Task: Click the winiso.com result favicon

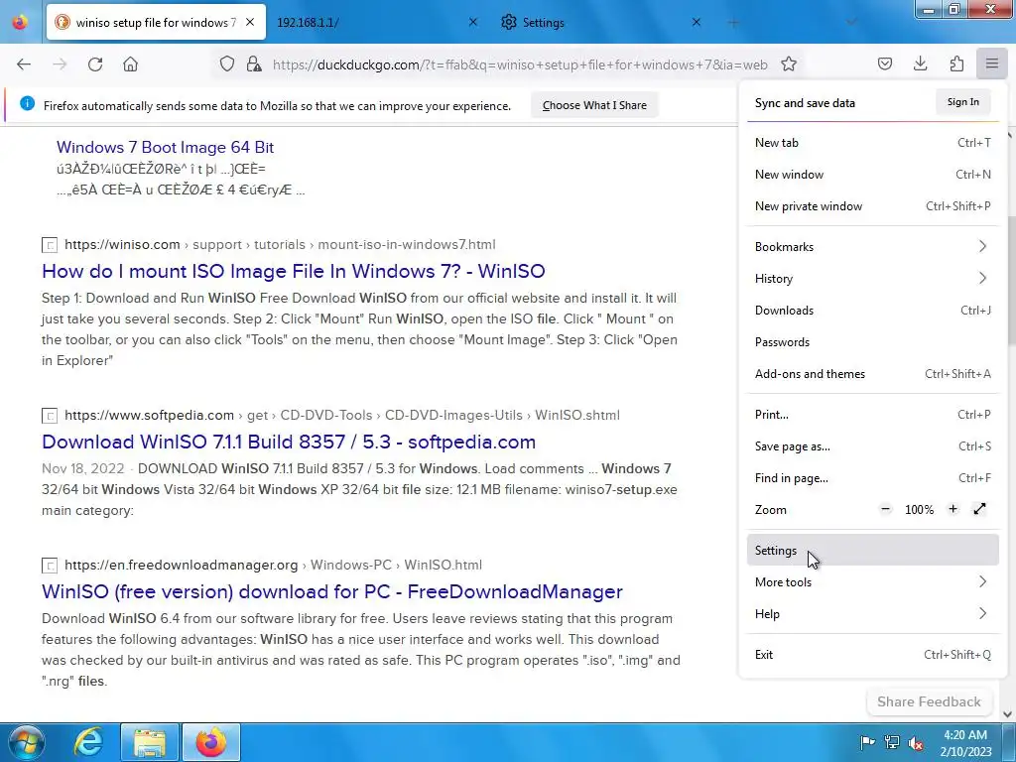Action: [x=50, y=245]
